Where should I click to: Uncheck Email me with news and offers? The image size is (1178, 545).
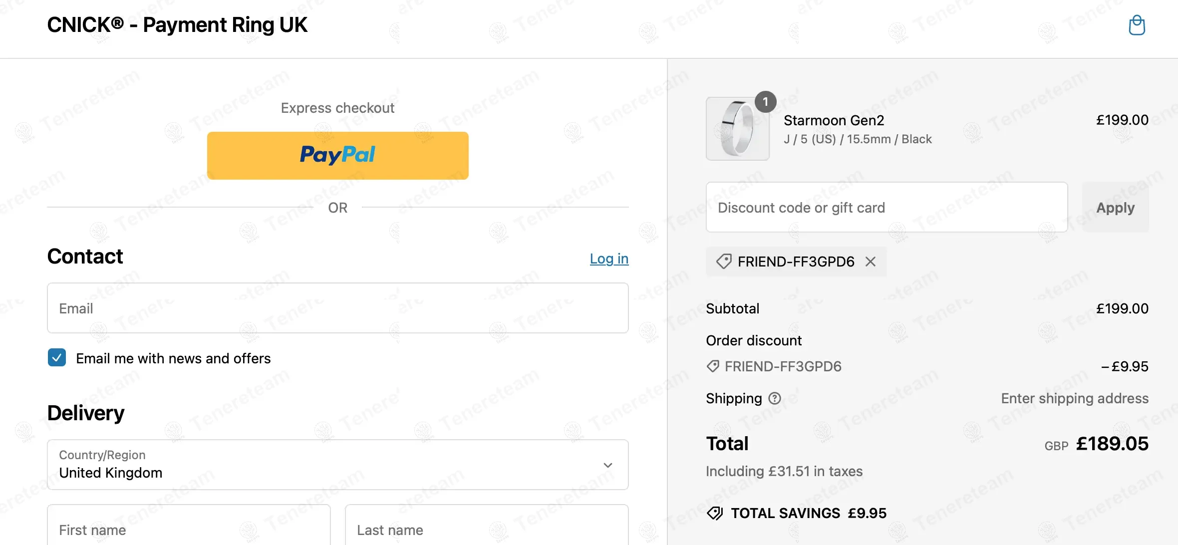(57, 358)
